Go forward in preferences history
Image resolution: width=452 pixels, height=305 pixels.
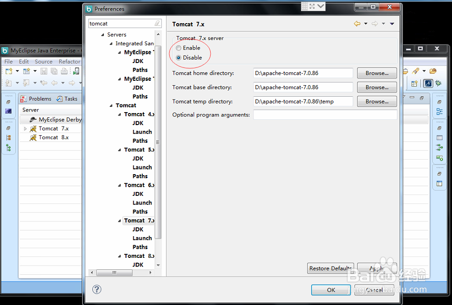[x=375, y=24]
